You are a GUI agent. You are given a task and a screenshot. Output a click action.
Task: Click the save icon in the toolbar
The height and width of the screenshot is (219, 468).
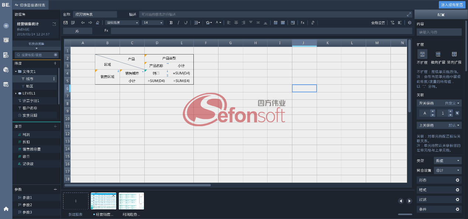click(66, 23)
